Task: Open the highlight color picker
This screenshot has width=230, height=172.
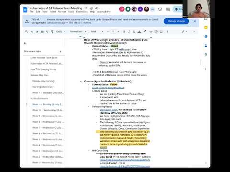Action: click(145, 32)
